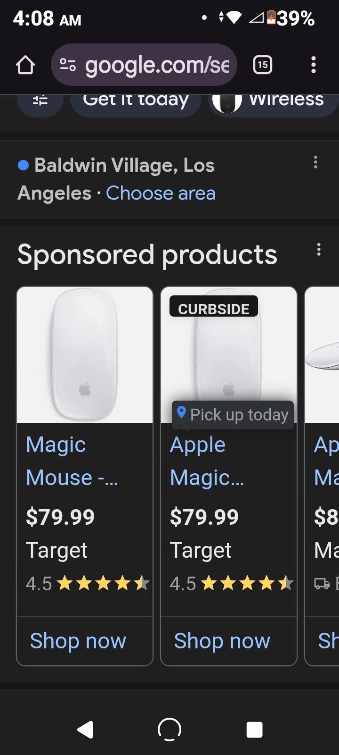
Task: Click Choose area to change location
Action: click(x=161, y=193)
